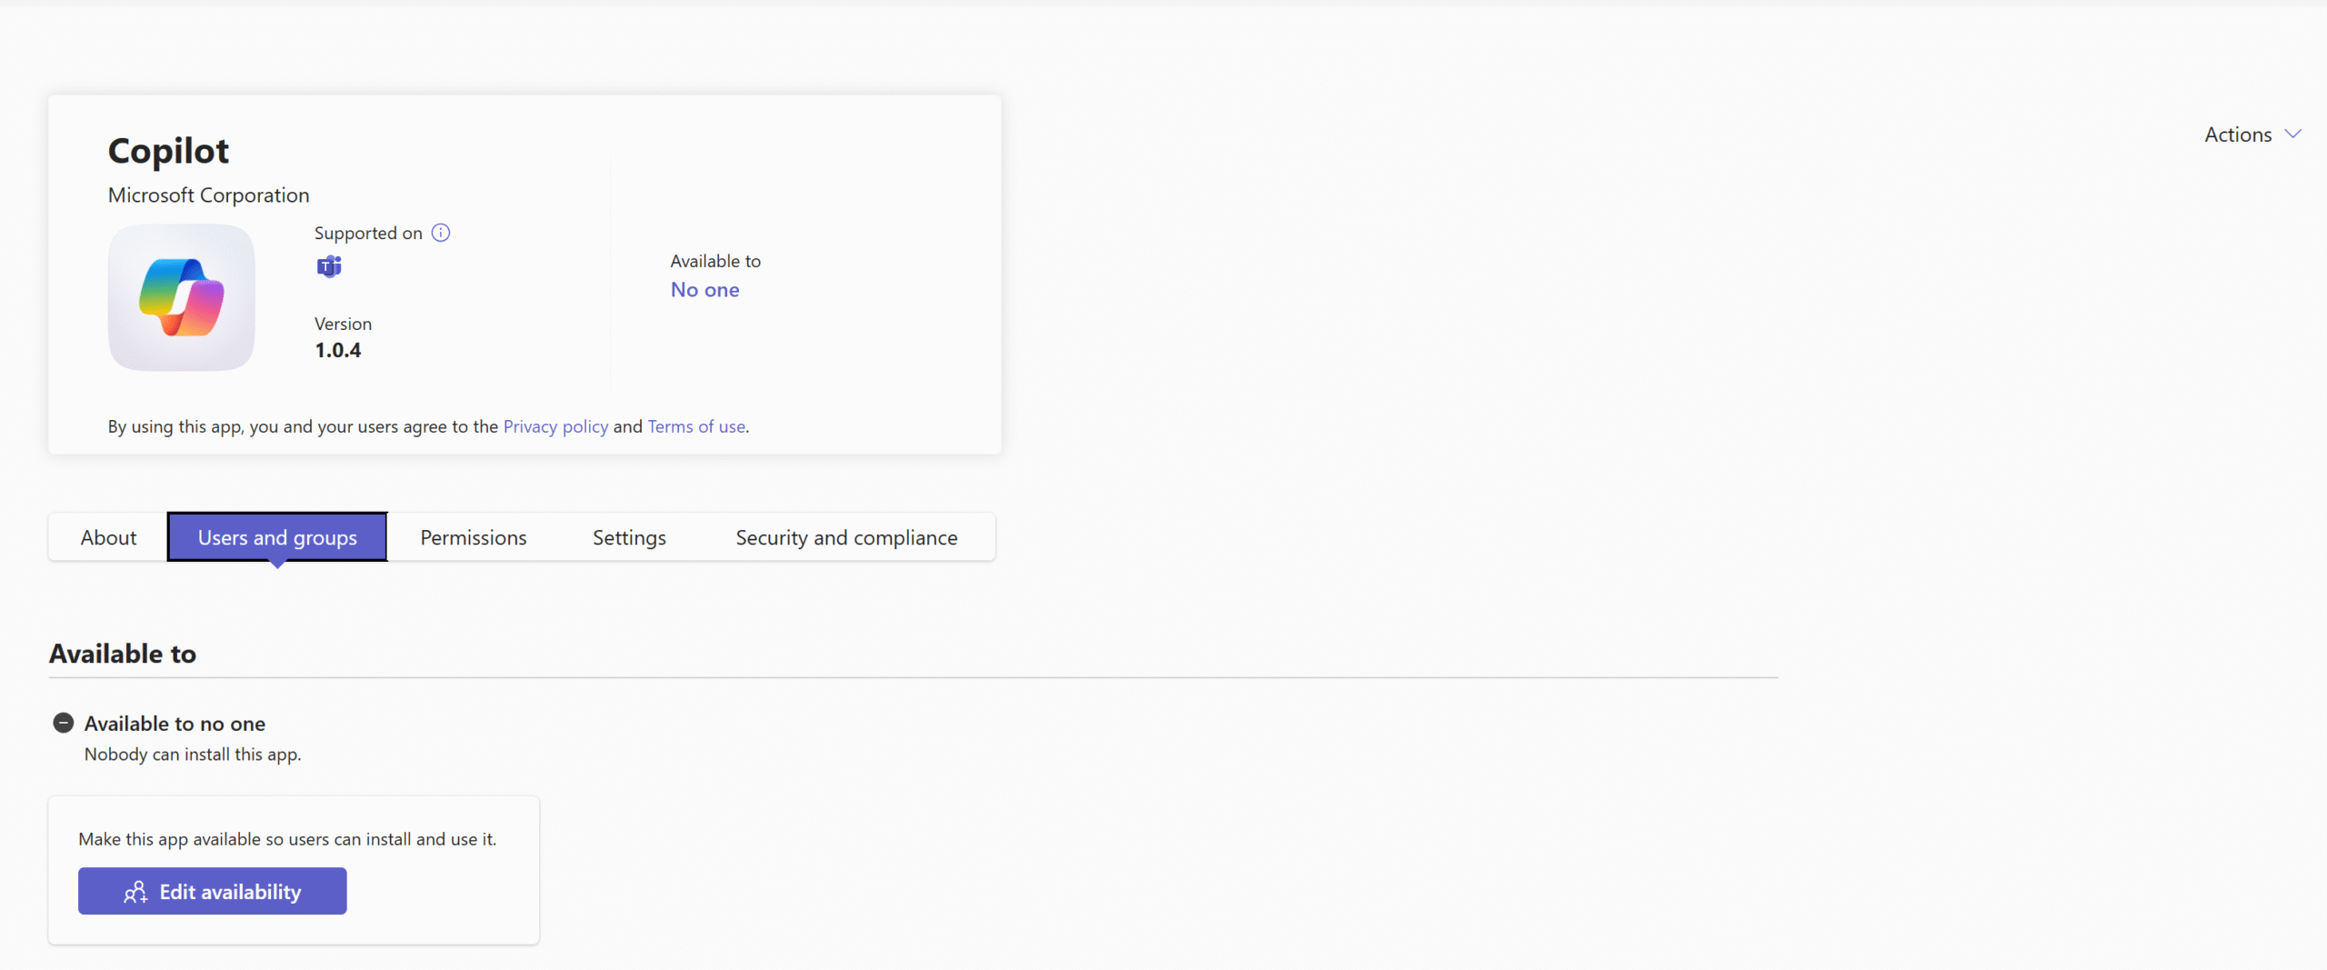Click the Copilot app logo
Screen dimensions: 2327x970
click(181, 297)
